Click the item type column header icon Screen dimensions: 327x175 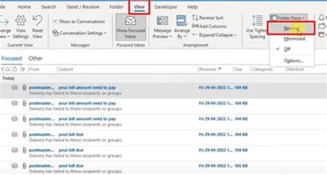(x=15, y=69)
